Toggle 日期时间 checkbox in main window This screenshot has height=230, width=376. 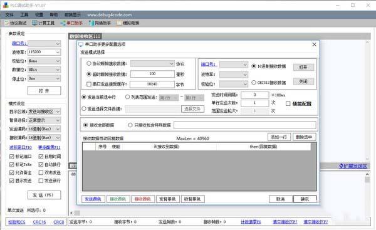pos(41,157)
